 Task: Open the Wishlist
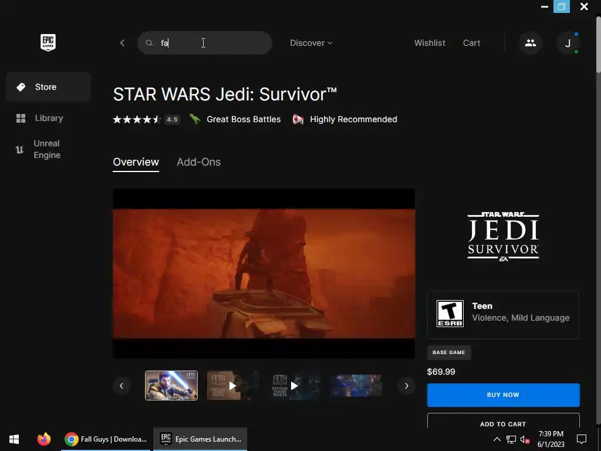click(430, 43)
